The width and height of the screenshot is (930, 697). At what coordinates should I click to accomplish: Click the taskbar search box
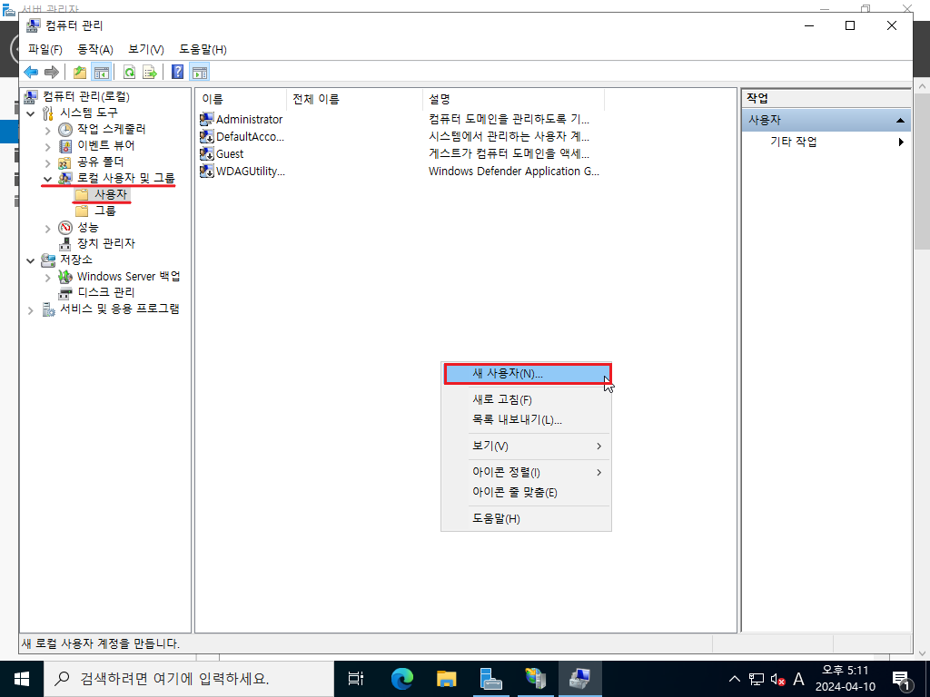coord(189,679)
